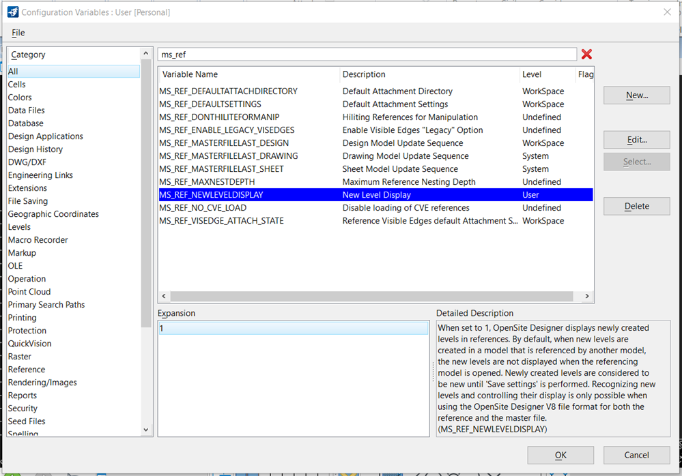The image size is (682, 476).
Task: Select the MS_REF_MASTERFILELAST_SHEET variable row
Action: click(375, 169)
